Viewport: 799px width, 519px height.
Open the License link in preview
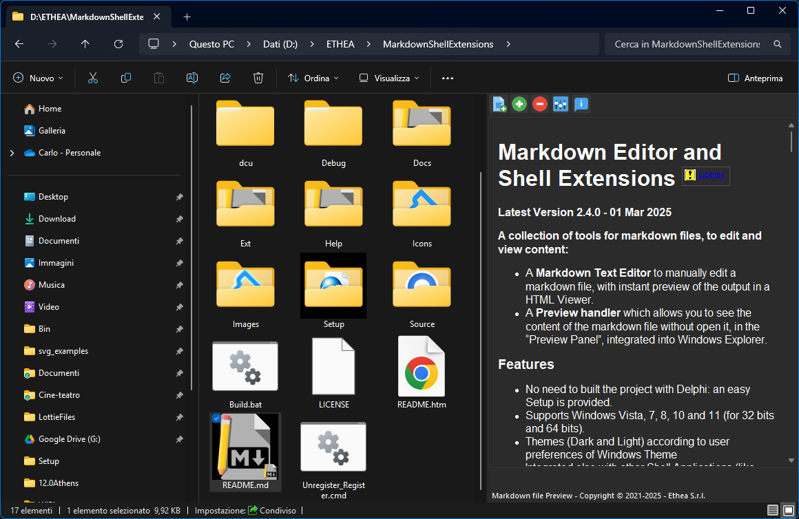712,174
